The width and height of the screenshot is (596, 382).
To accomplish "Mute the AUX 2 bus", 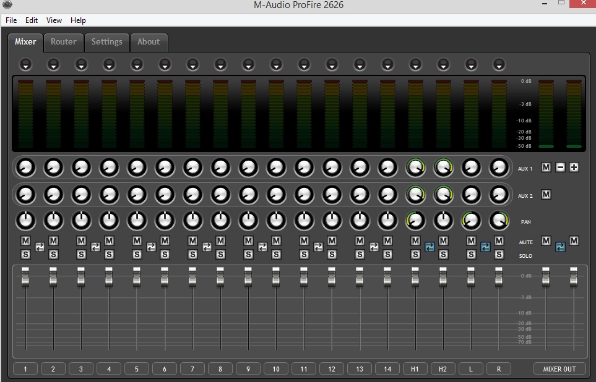I will (x=546, y=195).
